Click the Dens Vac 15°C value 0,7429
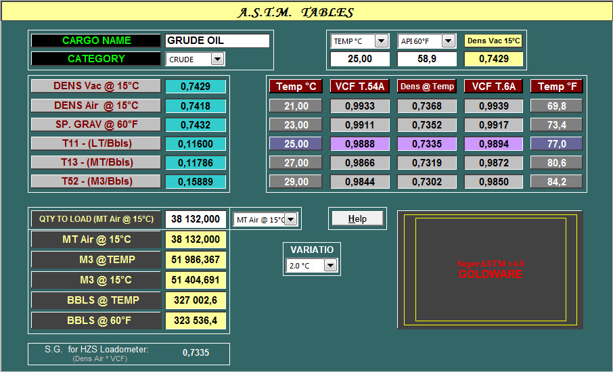This screenshot has width=613, height=372. pyautogui.click(x=493, y=60)
